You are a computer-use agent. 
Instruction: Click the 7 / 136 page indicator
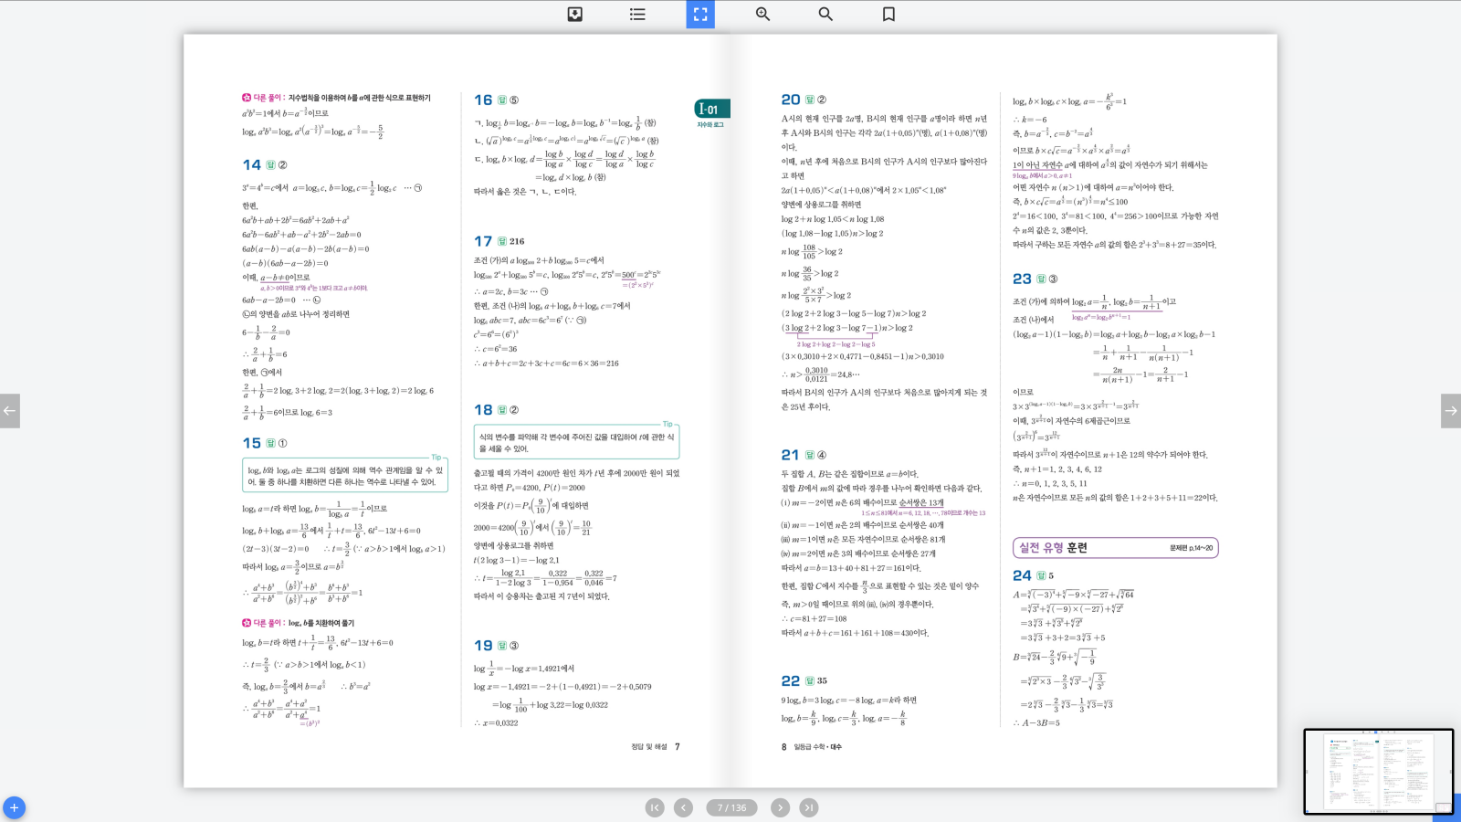coord(731,807)
